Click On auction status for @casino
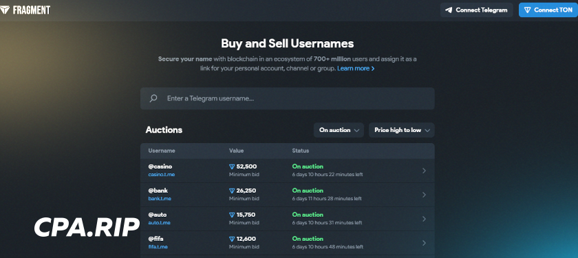This screenshot has height=258, width=578. coord(308,166)
